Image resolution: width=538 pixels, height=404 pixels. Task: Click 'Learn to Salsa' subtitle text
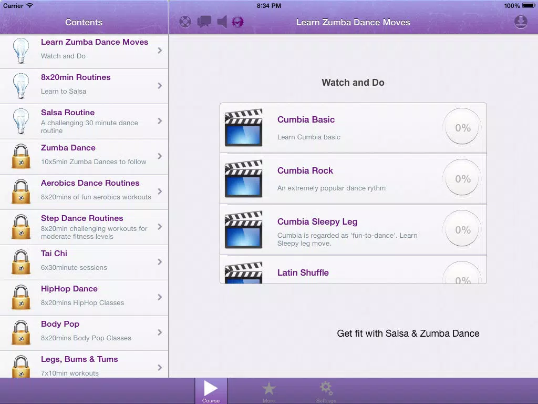point(64,92)
